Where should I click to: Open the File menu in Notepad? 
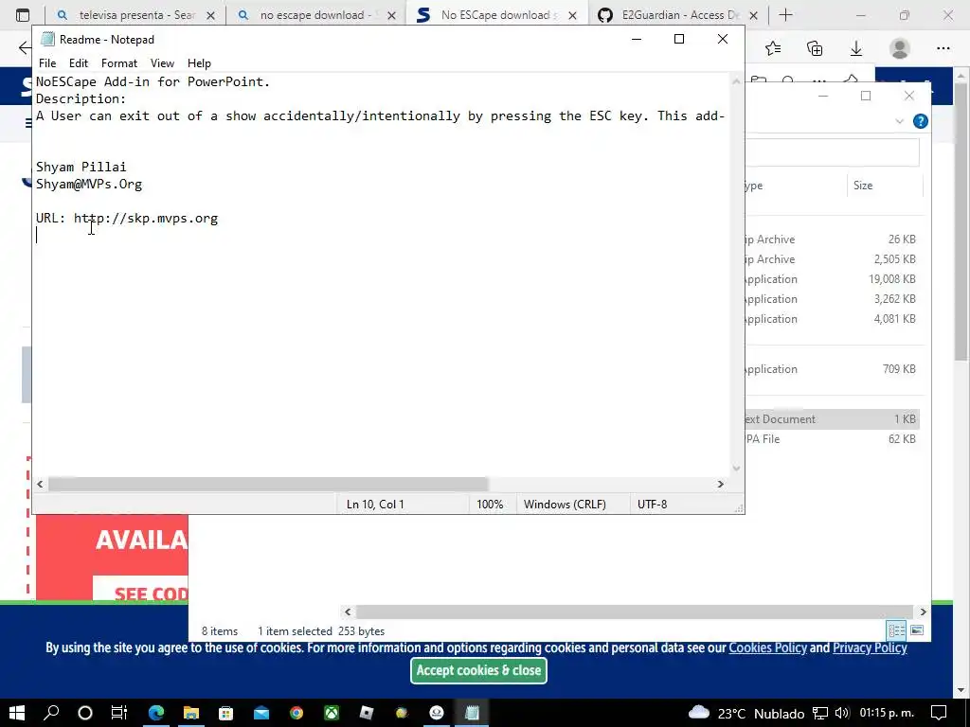[47, 63]
